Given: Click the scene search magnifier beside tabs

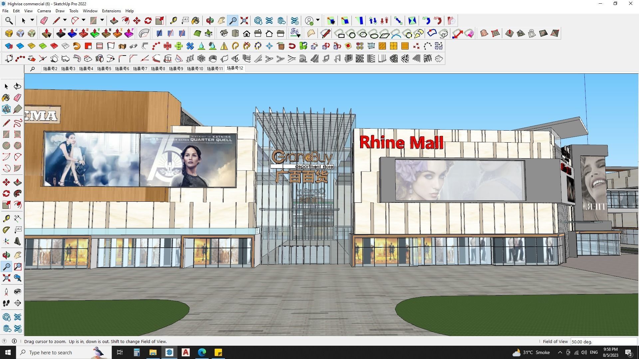Looking at the screenshot, I should point(32,69).
